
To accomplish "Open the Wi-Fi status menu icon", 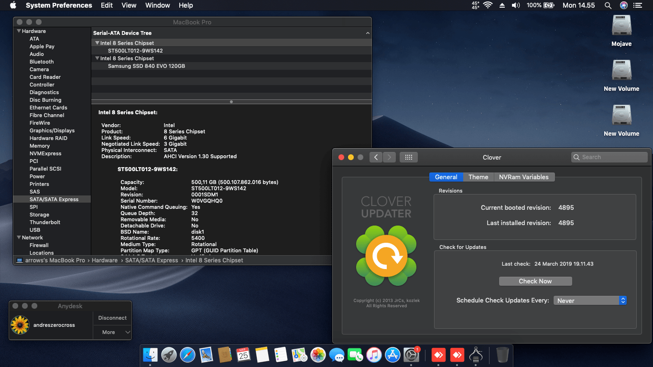I will click(x=488, y=5).
